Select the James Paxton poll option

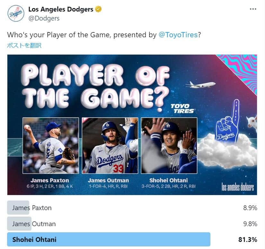[x=32, y=208]
